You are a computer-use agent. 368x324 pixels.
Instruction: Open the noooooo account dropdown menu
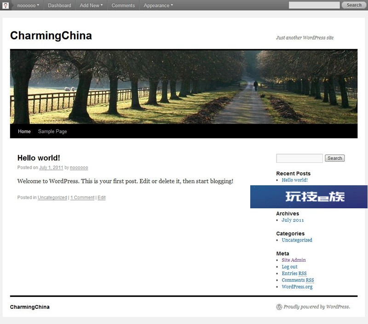click(x=28, y=5)
